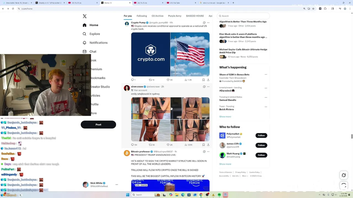The image size is (353, 198).
Task: Open Spotify from the taskbar
Action: tap(219, 195)
